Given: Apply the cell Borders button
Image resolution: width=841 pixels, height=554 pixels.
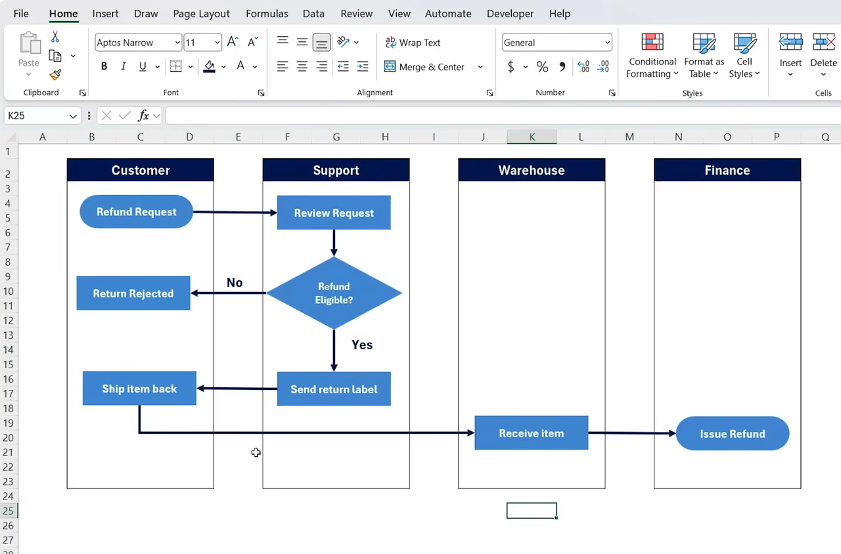Looking at the screenshot, I should click(x=175, y=66).
